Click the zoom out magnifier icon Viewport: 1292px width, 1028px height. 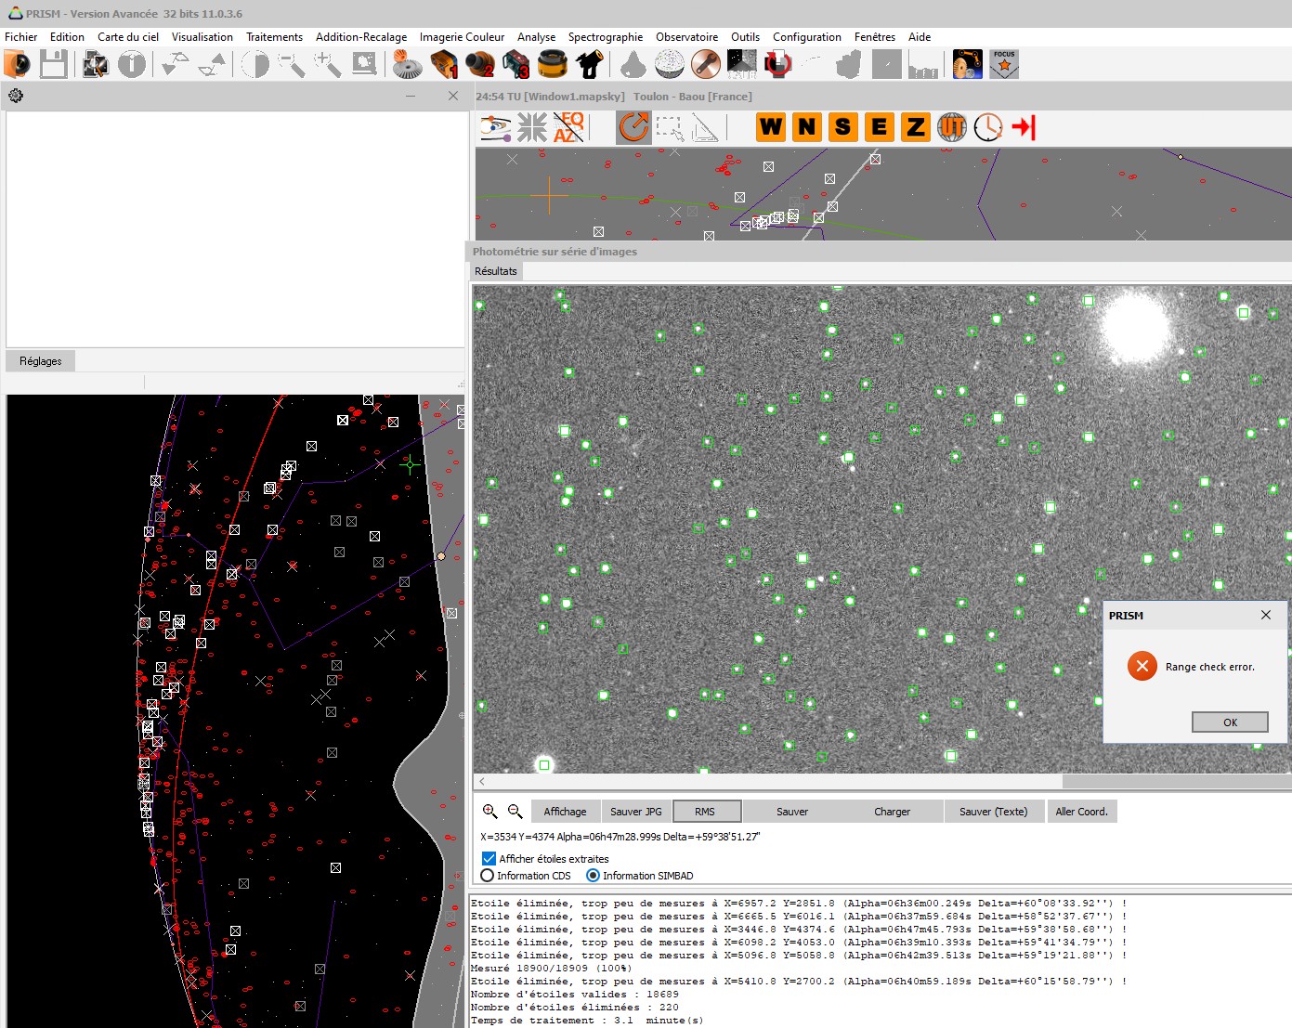tap(515, 811)
